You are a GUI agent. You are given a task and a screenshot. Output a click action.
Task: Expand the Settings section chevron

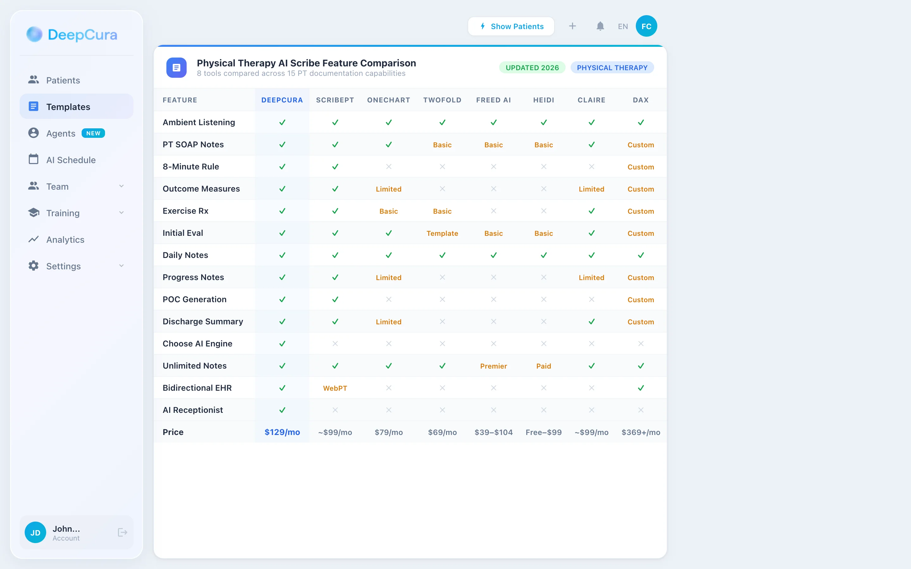[x=121, y=266]
